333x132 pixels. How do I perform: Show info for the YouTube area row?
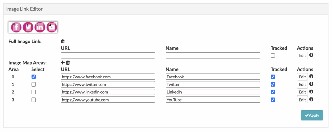[311, 100]
